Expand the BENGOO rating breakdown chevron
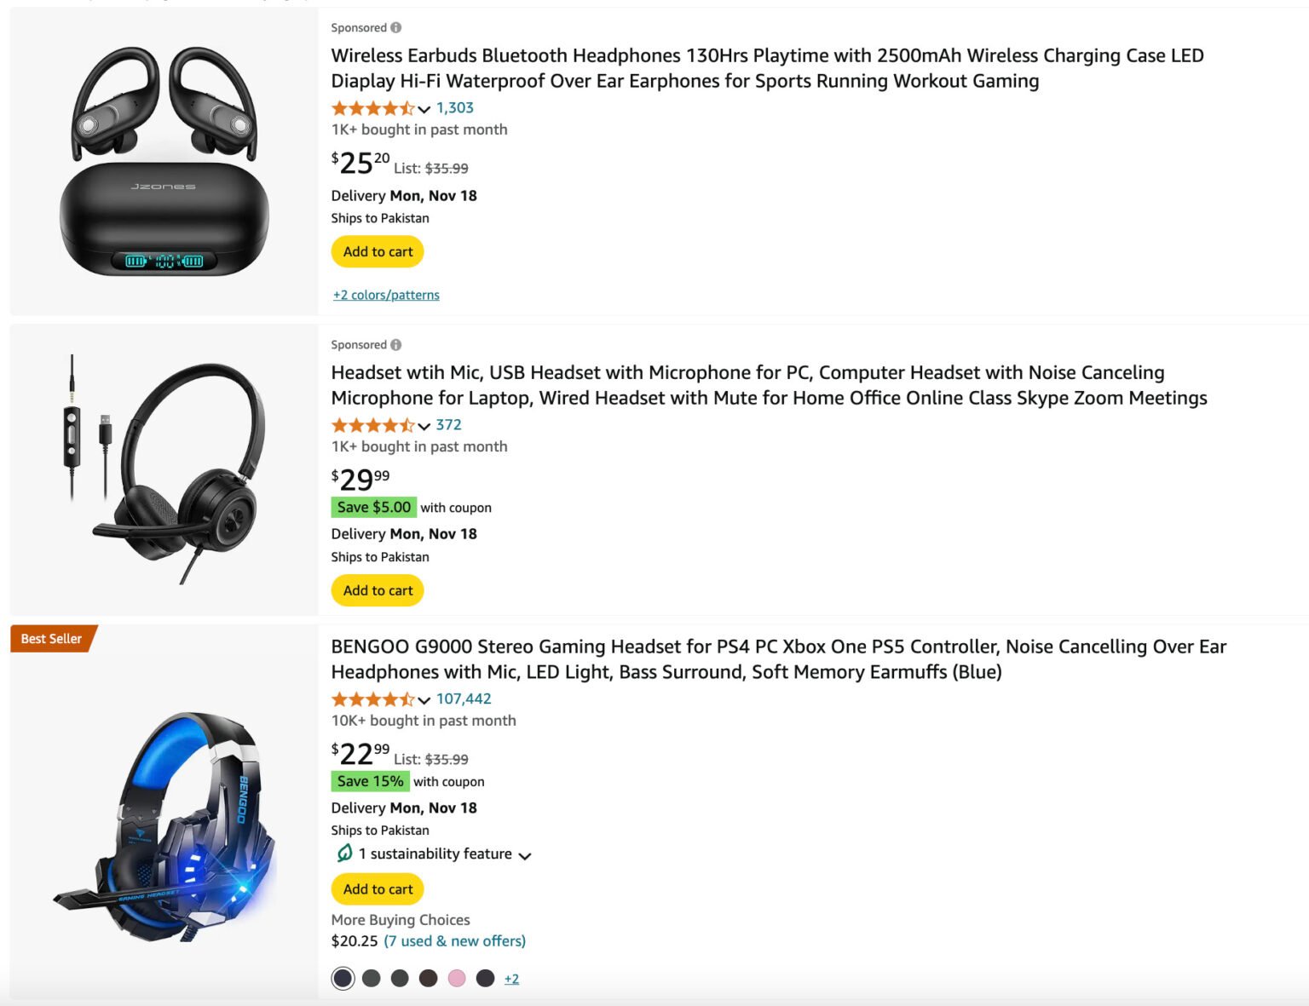Image resolution: width=1309 pixels, height=1006 pixels. [x=424, y=700]
